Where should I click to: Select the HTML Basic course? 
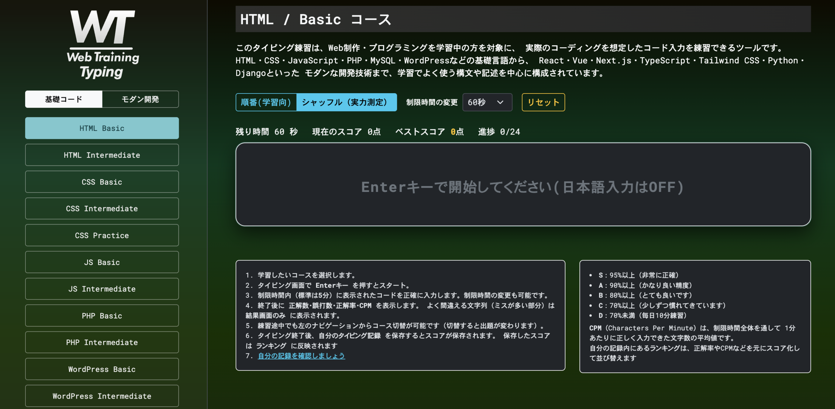tap(102, 128)
